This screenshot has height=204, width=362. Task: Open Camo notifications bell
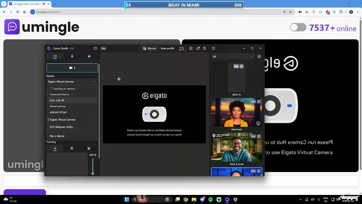pyautogui.click(x=198, y=48)
